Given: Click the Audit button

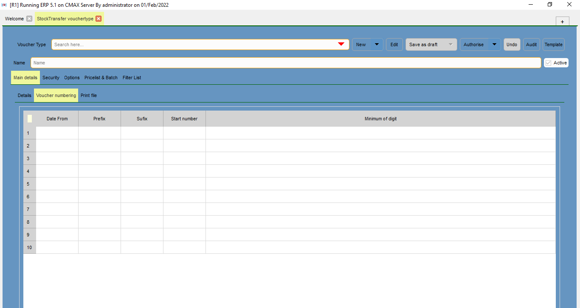Looking at the screenshot, I should [531, 44].
